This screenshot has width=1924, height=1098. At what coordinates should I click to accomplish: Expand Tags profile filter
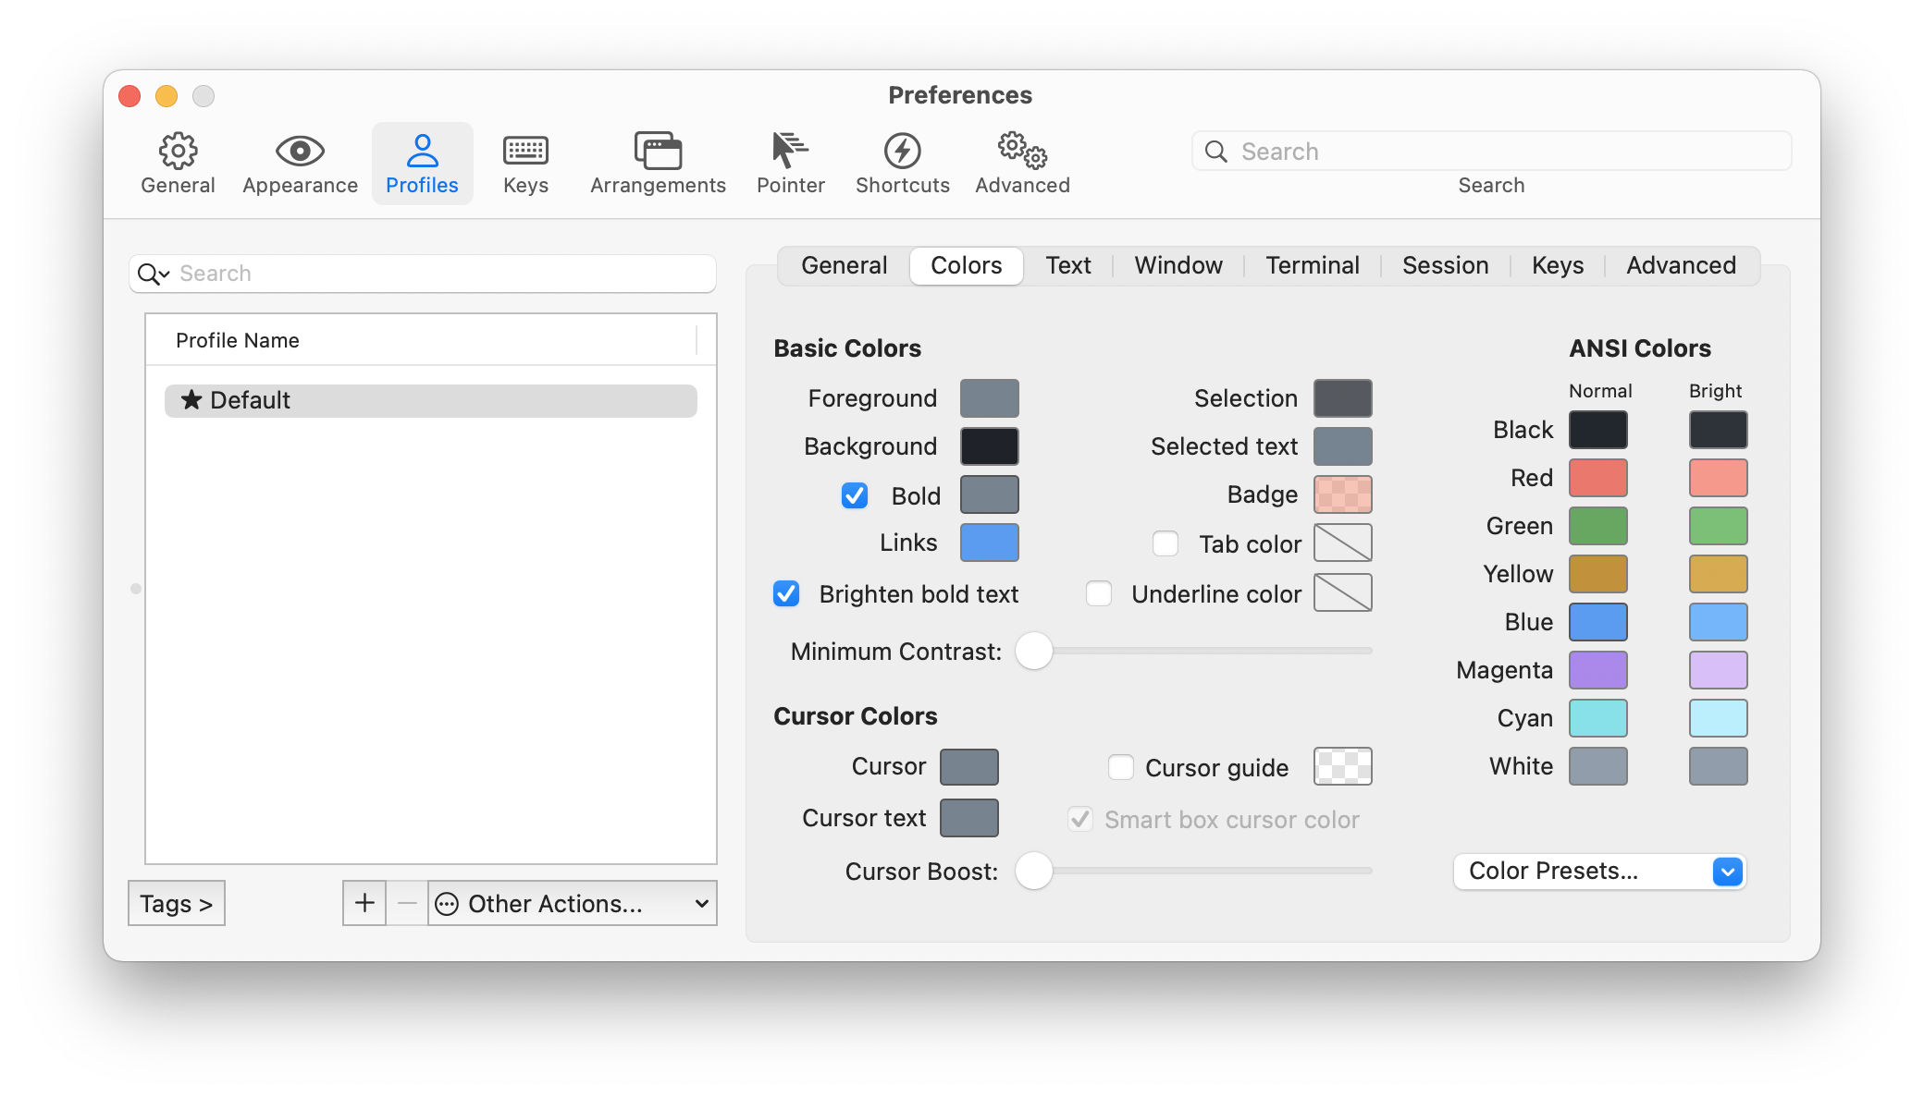(x=177, y=904)
